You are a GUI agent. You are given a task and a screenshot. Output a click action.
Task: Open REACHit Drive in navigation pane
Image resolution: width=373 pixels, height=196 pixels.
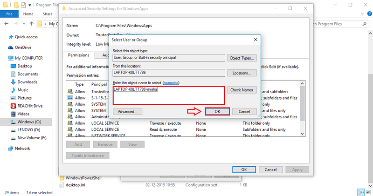(x=30, y=106)
